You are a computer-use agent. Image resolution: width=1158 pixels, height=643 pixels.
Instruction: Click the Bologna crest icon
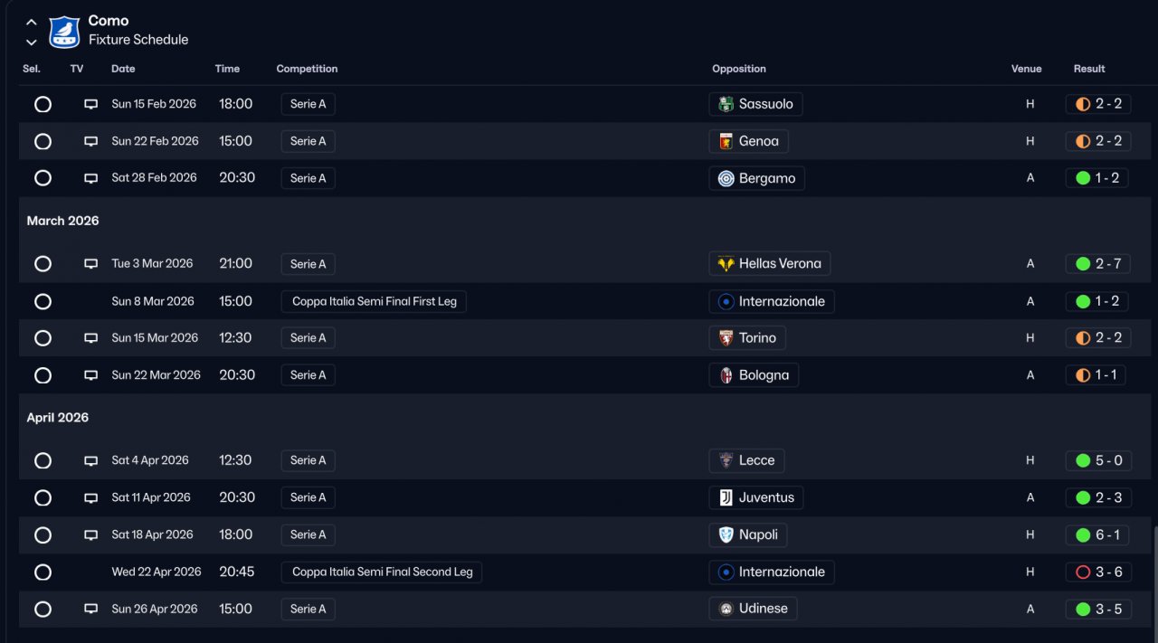tap(726, 375)
